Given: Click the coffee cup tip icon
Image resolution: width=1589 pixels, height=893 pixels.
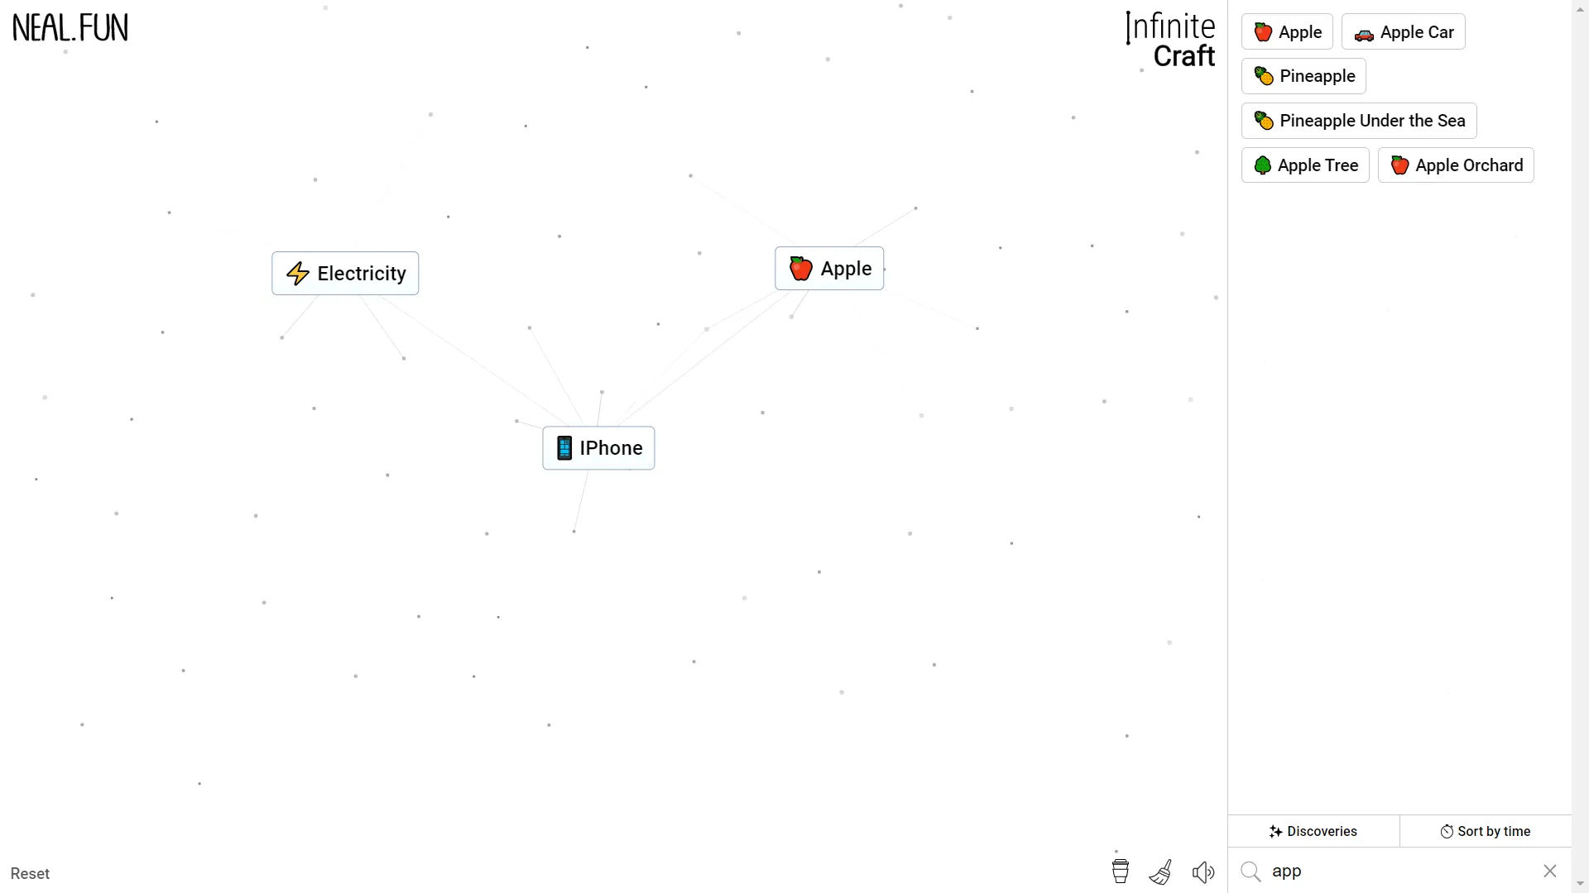Looking at the screenshot, I should [1121, 869].
